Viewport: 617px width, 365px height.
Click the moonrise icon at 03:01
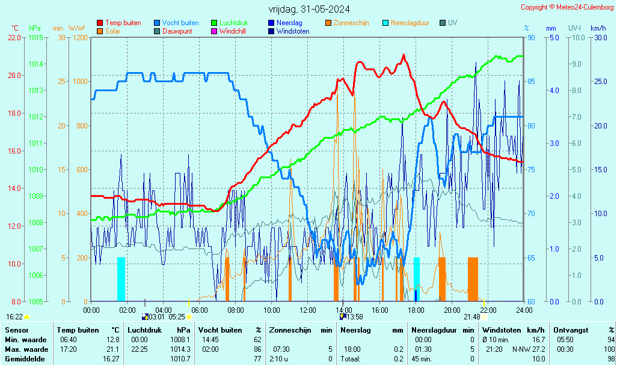click(144, 316)
